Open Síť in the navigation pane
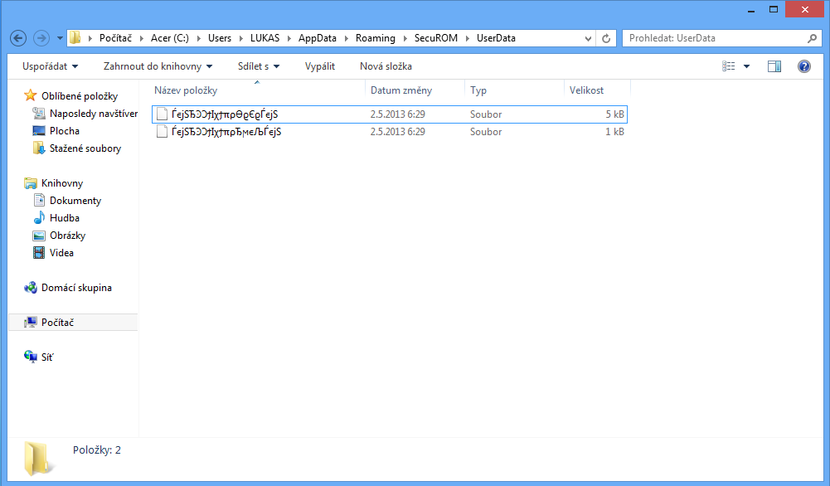This screenshot has height=486, width=830. click(x=47, y=357)
